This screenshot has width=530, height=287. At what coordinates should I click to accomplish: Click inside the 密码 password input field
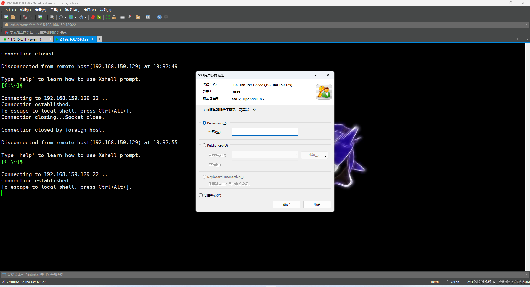point(264,132)
